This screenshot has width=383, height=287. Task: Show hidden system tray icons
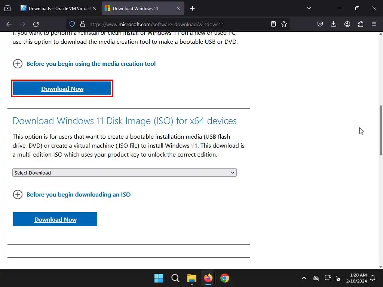(x=304, y=278)
